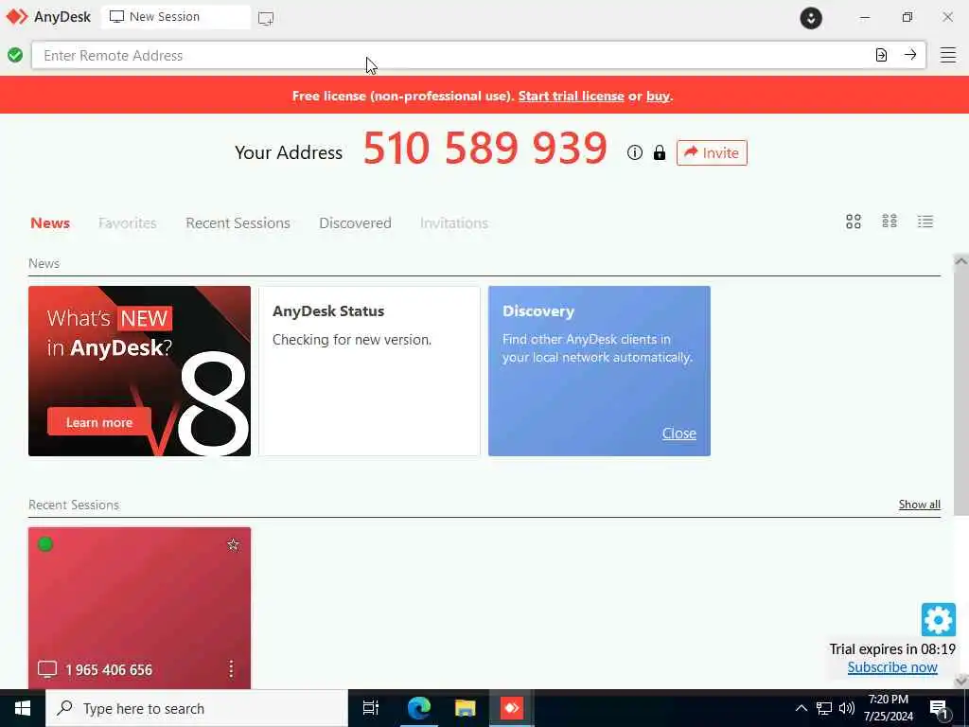Screen dimensions: 969x727
Task: Click the green connection status checkmark icon
Action: pos(15,55)
